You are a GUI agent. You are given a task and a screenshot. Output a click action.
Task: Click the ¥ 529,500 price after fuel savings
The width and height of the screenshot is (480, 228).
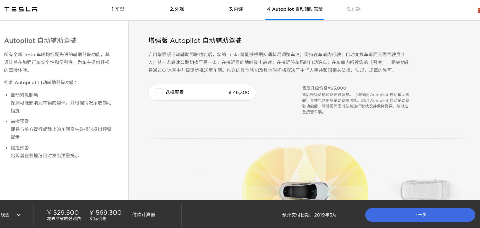coord(63,213)
